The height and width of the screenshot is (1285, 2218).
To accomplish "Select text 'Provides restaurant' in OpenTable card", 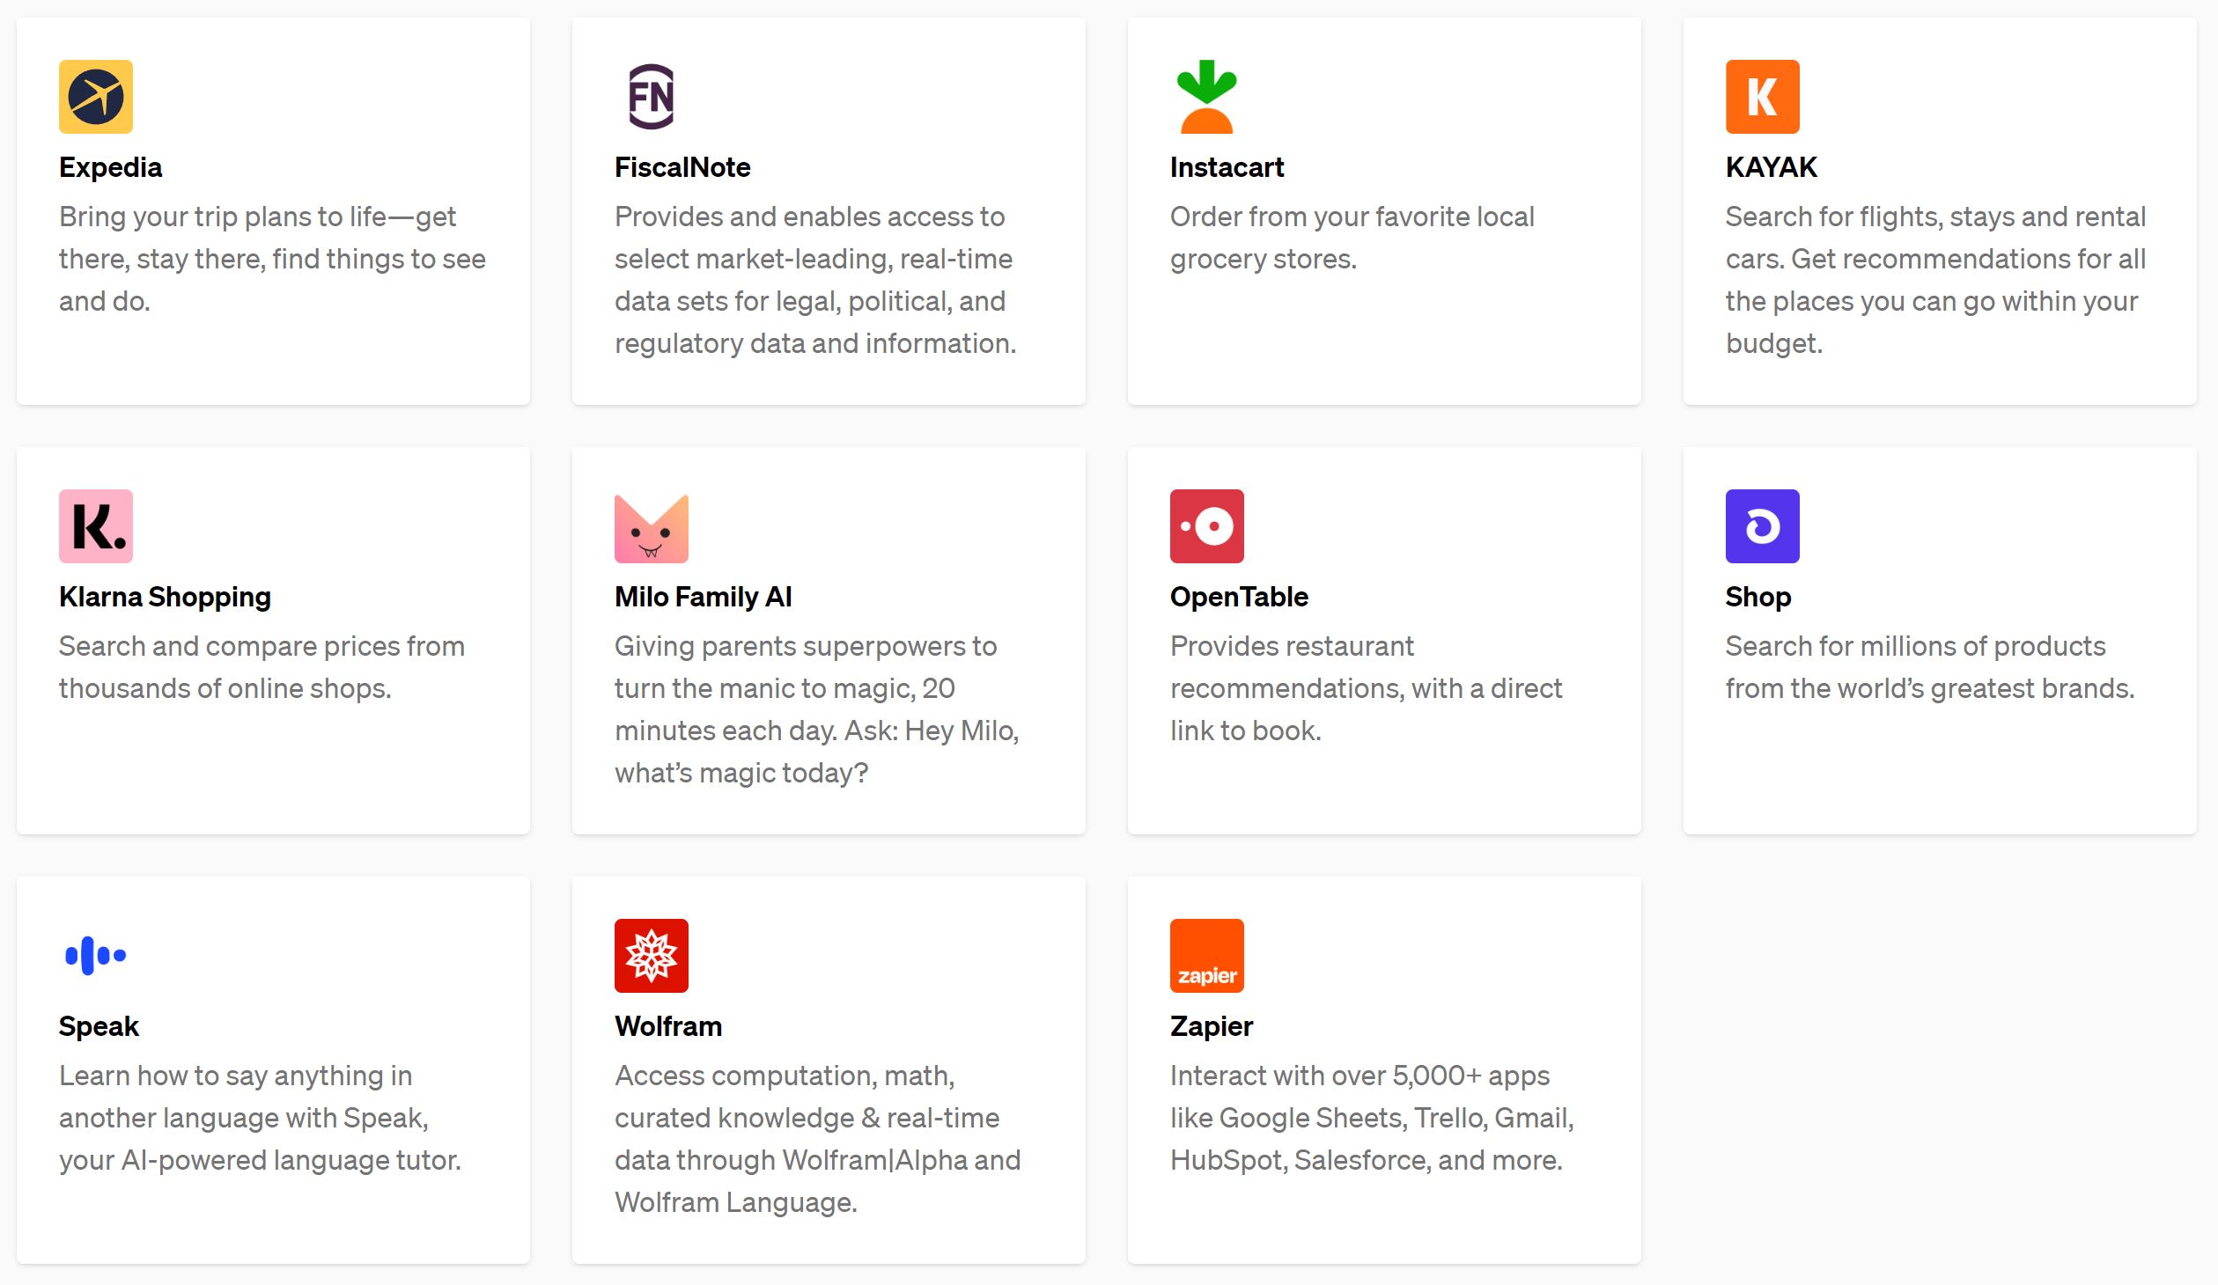I will click(x=1292, y=646).
